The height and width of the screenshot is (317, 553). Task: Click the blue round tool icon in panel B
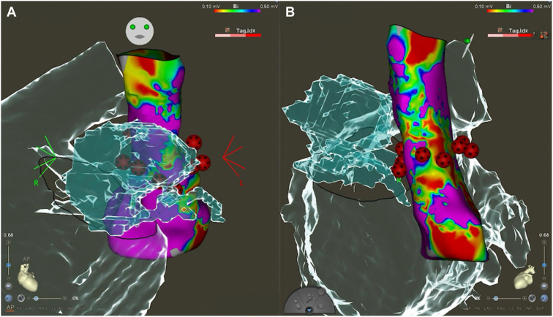coord(544,298)
